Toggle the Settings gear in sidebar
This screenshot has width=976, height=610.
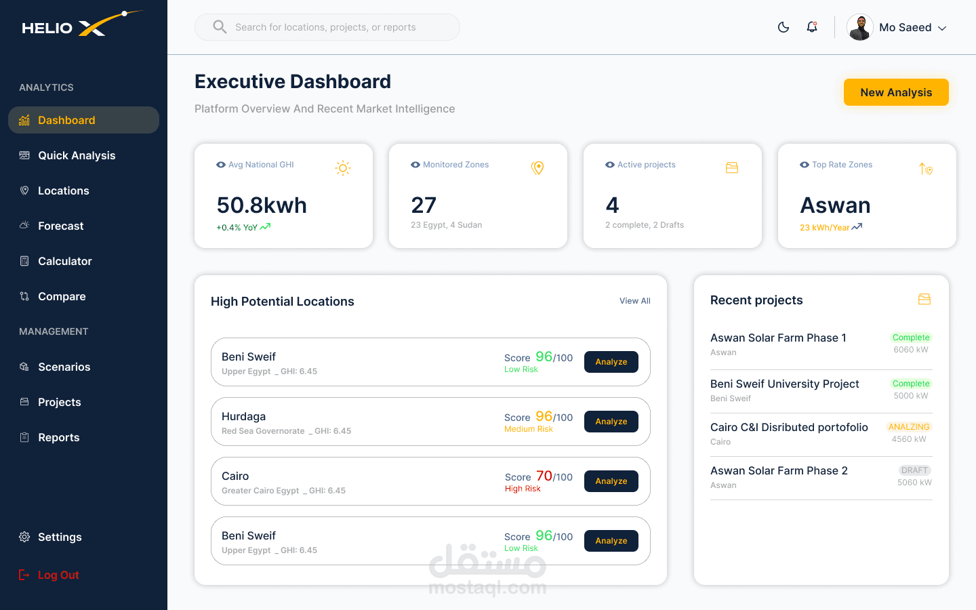24,536
